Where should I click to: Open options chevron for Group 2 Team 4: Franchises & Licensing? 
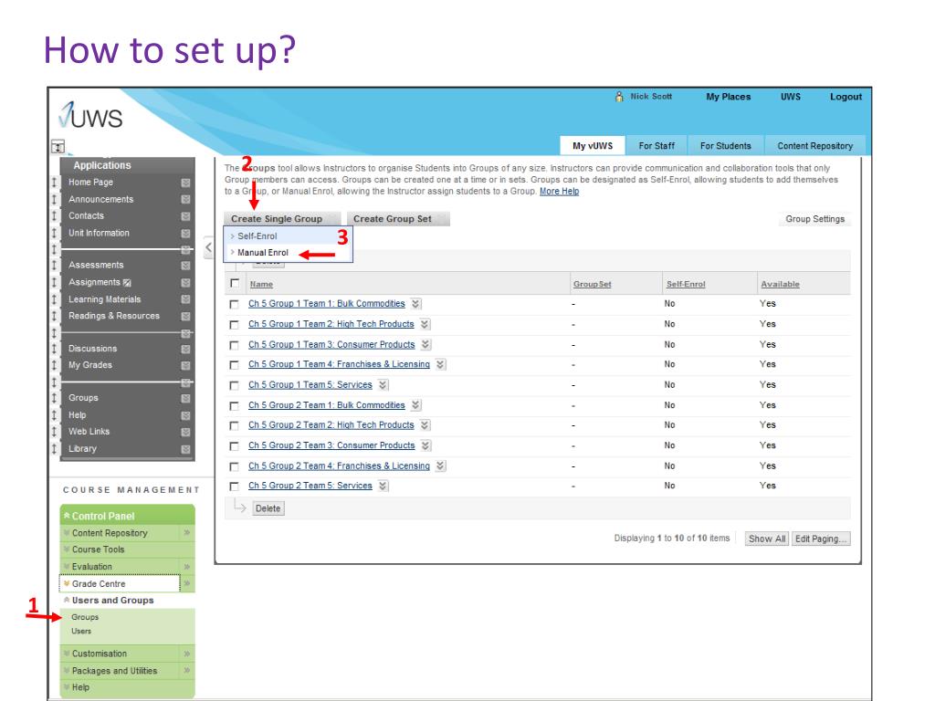(440, 466)
